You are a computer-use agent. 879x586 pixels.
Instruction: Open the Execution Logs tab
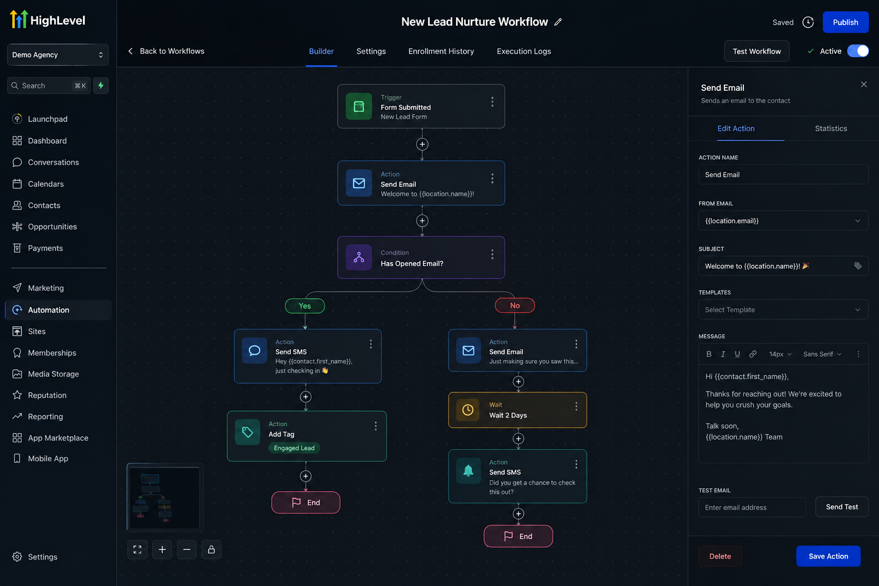(x=524, y=52)
